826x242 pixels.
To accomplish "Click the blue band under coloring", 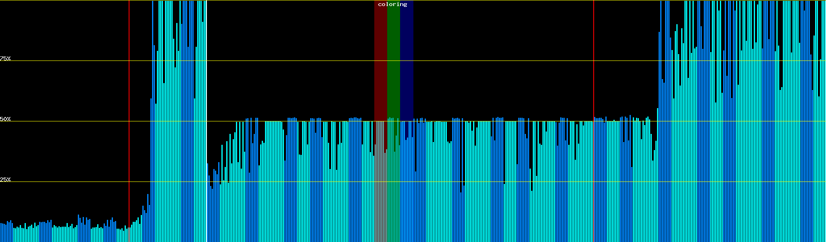I will 407,60.
